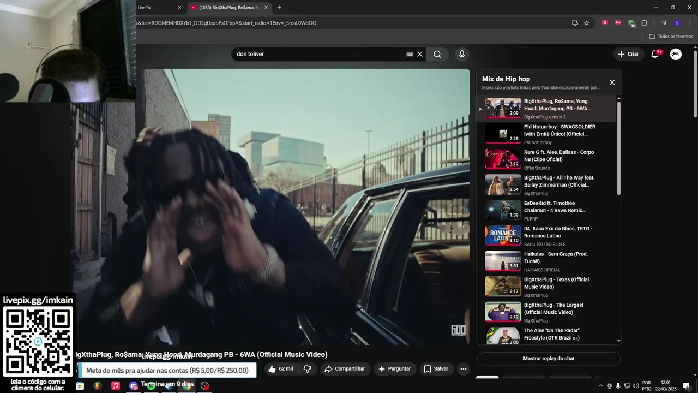Open the YouTube account avatar menu

click(676, 54)
